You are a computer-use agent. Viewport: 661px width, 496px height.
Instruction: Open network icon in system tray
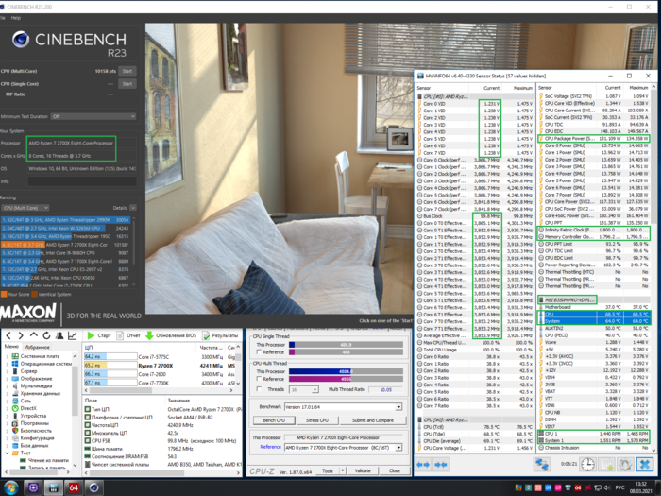click(598, 488)
